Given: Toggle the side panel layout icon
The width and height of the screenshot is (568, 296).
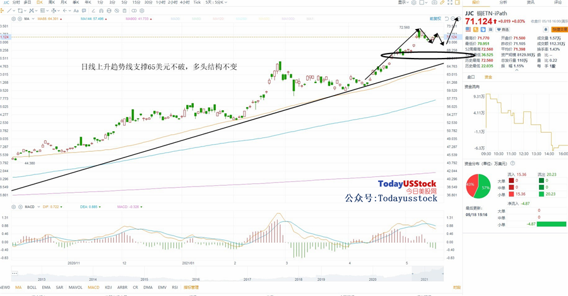Looking at the screenshot, I should tap(458, 3).
